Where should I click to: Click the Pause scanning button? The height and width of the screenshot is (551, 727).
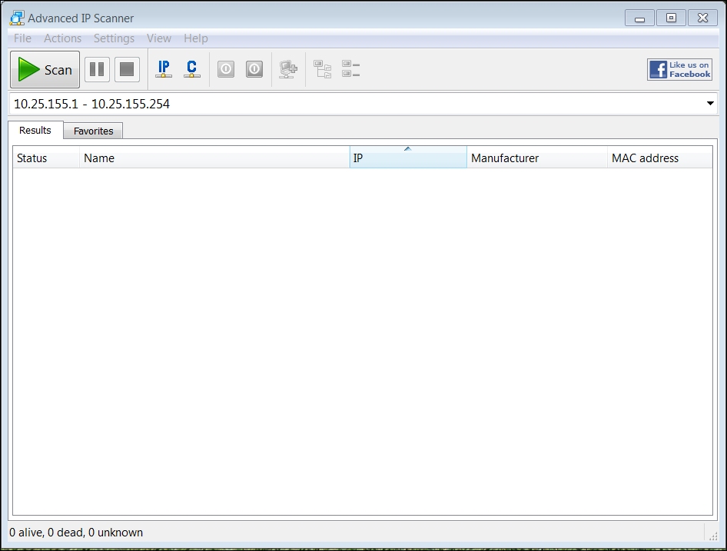coord(97,68)
